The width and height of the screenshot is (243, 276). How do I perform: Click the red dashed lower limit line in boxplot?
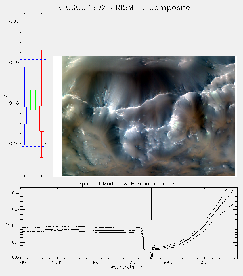click(33, 159)
